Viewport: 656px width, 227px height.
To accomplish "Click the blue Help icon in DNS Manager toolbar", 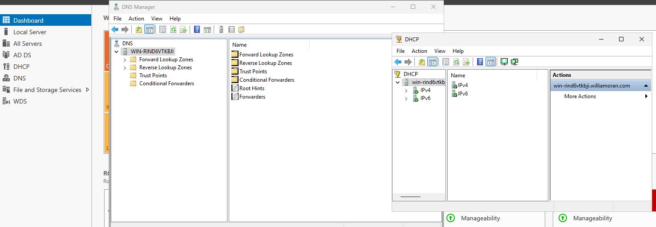I will (197, 30).
